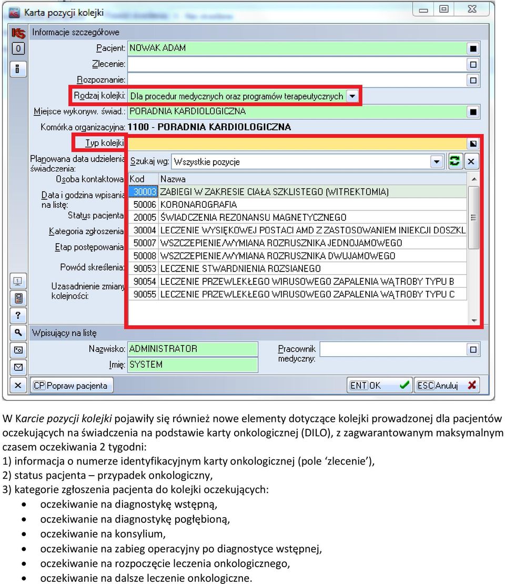This screenshot has width=505, height=584.
Task: Click ESC Anuluj button
Action: tap(446, 385)
